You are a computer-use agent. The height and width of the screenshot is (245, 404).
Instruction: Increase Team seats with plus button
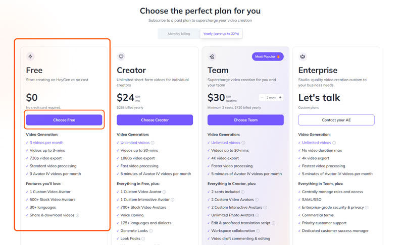(x=280, y=97)
